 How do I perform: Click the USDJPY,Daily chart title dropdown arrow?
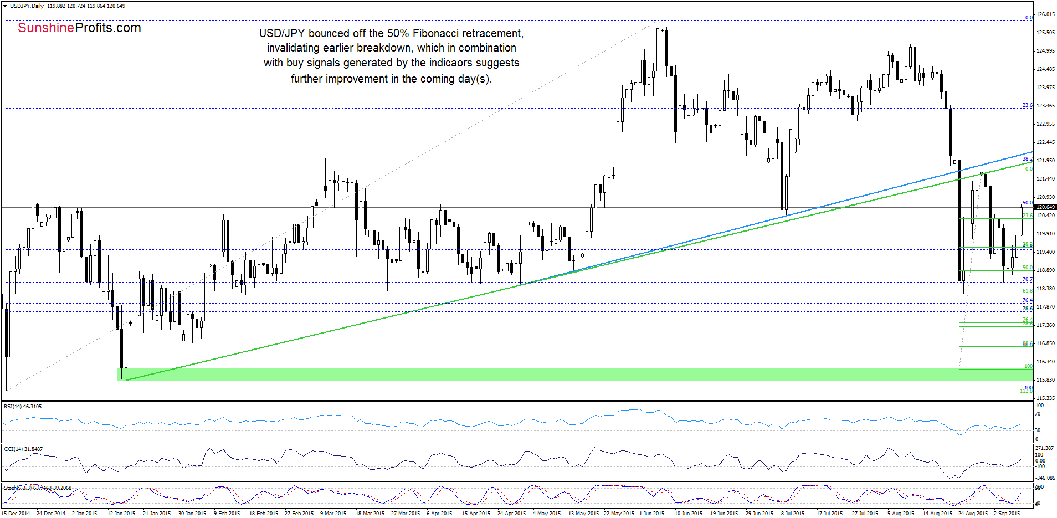click(x=6, y=6)
